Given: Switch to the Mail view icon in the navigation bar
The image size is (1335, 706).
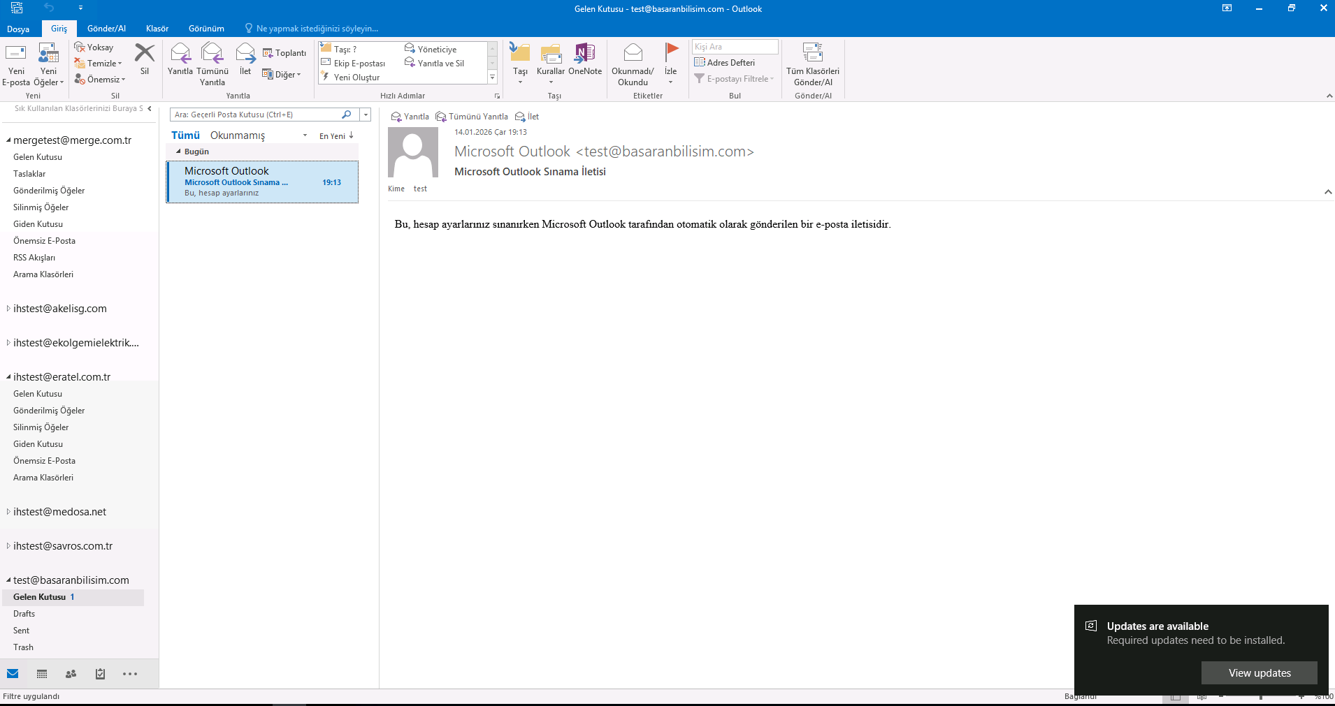Looking at the screenshot, I should click(13, 674).
